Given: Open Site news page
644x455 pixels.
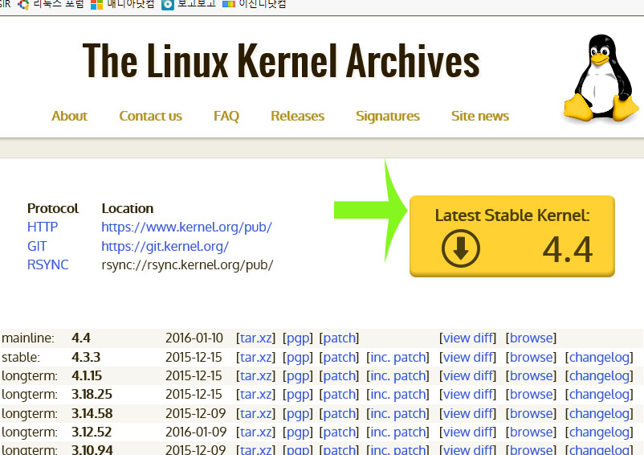Looking at the screenshot, I should (x=479, y=116).
